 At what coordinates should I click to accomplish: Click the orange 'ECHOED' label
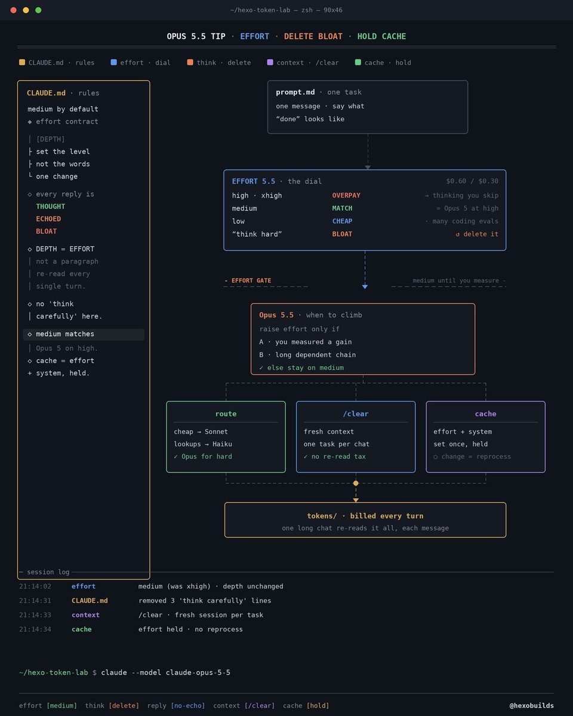(x=48, y=219)
